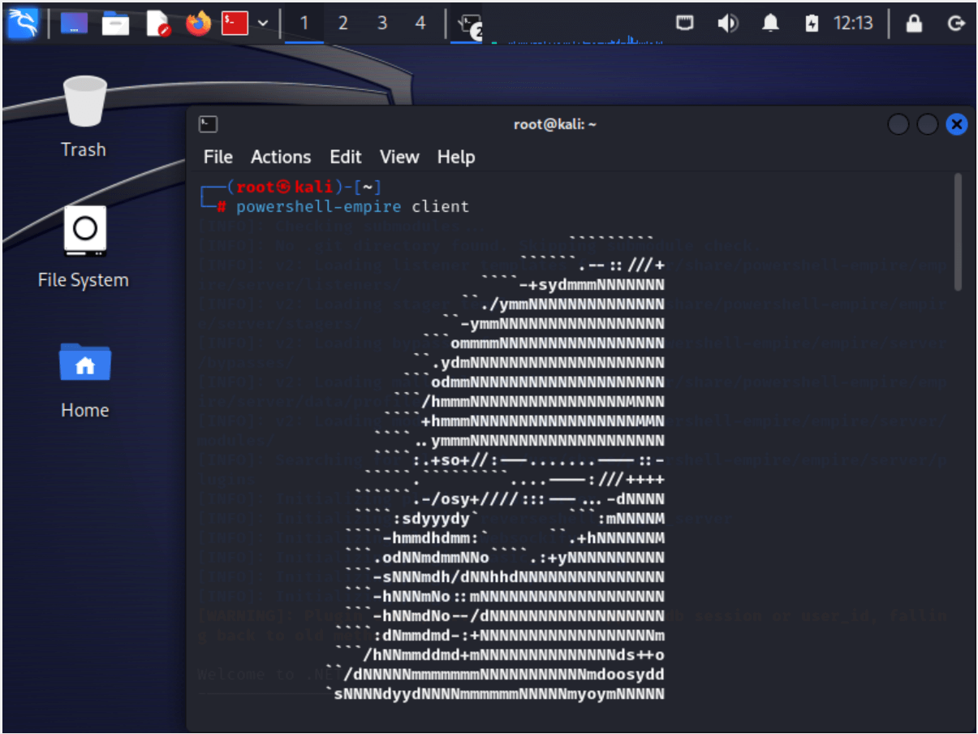Select the Trash desktop icon

pyautogui.click(x=84, y=118)
